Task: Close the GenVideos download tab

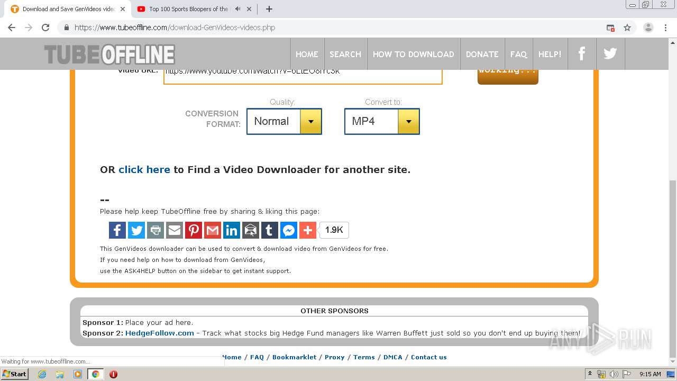Action: pyautogui.click(x=123, y=9)
